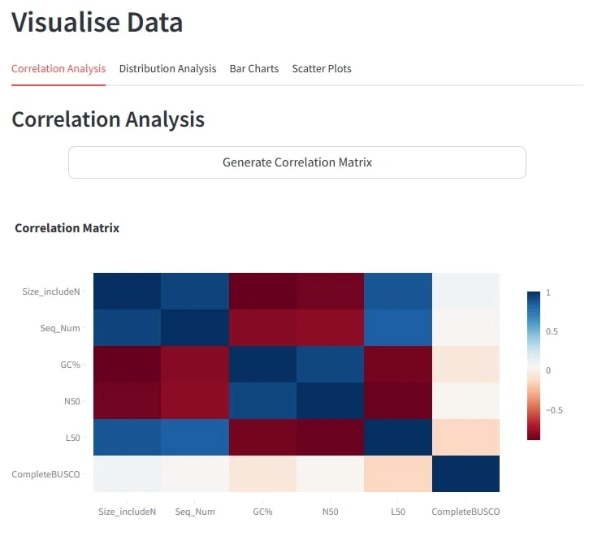Click the GC% label on the x-axis

click(262, 512)
